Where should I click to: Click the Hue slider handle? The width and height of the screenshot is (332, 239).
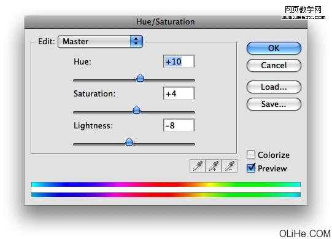point(140,78)
